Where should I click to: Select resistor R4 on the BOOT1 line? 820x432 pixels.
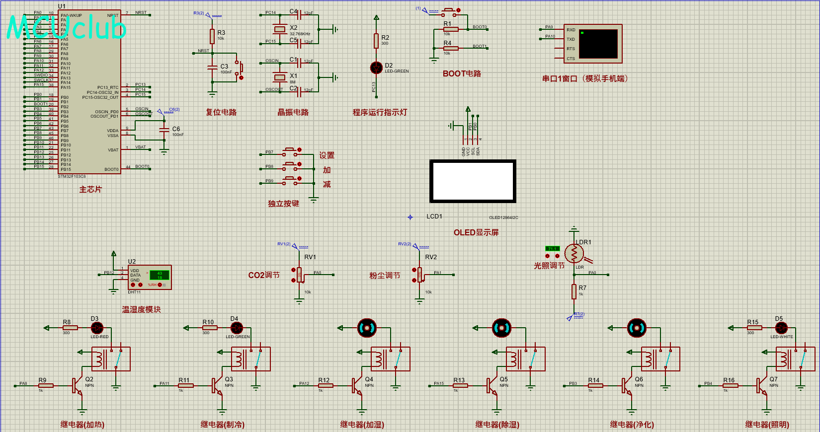tap(451, 48)
